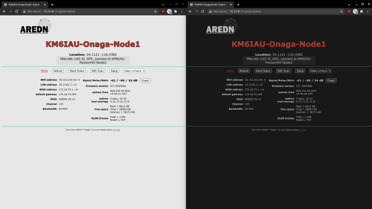Click the WiFi Scan button on the dark page
This screenshot has height=209, width=372.
click(x=284, y=71)
